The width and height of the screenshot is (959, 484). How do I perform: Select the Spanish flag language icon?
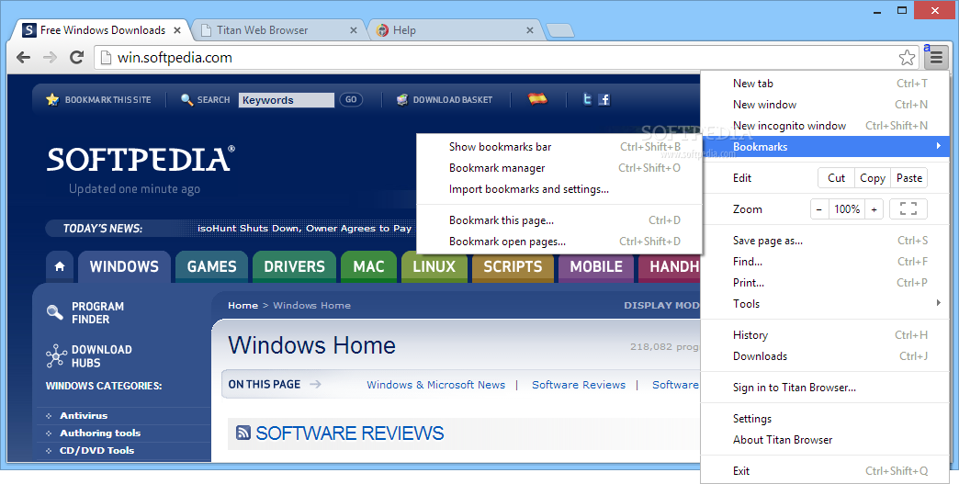(x=537, y=99)
